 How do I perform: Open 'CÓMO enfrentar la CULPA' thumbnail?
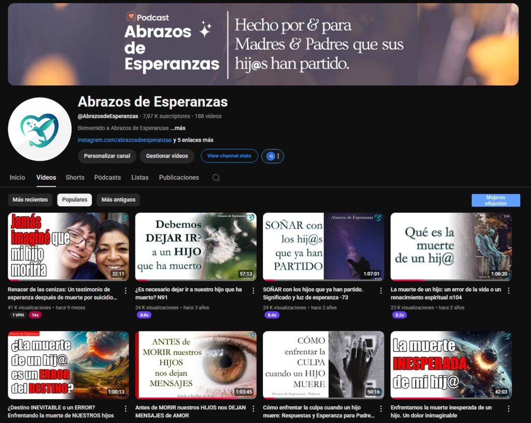point(324,365)
